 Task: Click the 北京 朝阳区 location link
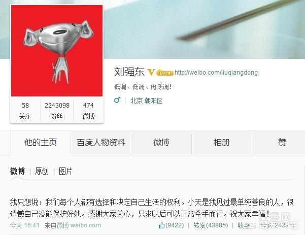pos(147,100)
